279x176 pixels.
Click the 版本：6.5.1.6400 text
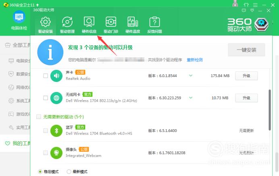coord(162,130)
